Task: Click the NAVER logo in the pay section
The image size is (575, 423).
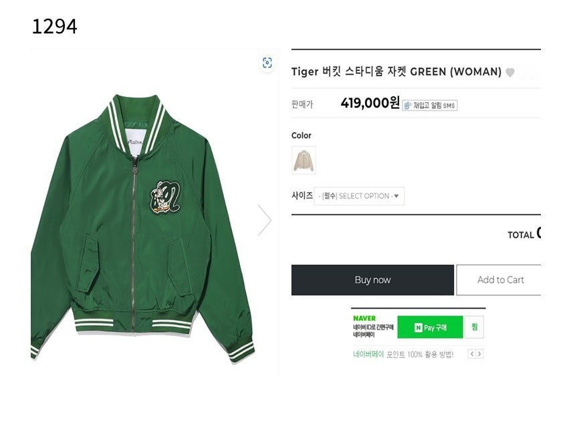Action: point(364,318)
